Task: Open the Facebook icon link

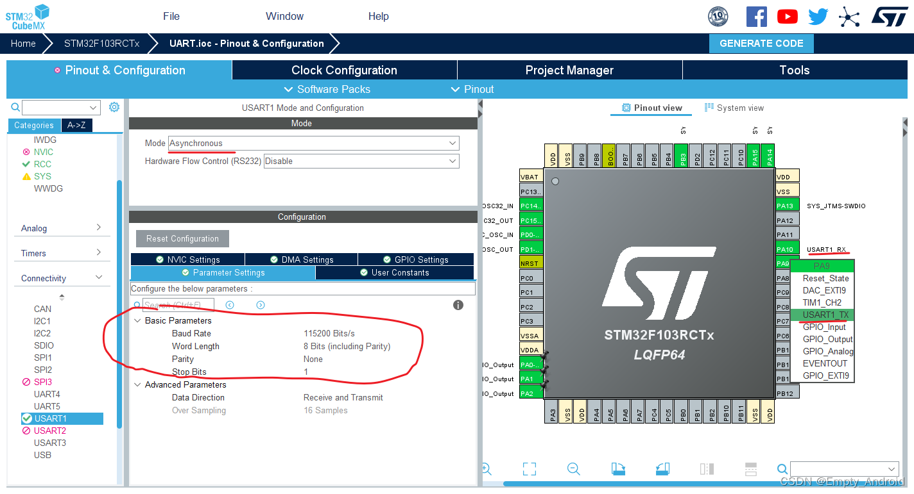Action: 757,17
